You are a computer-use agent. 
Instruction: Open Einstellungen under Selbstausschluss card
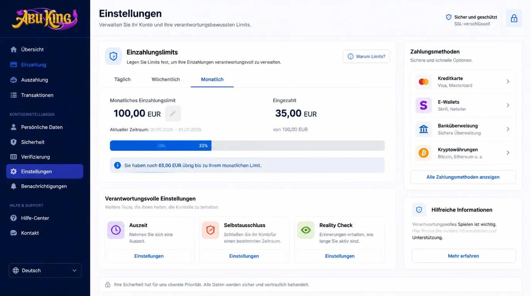(244, 256)
